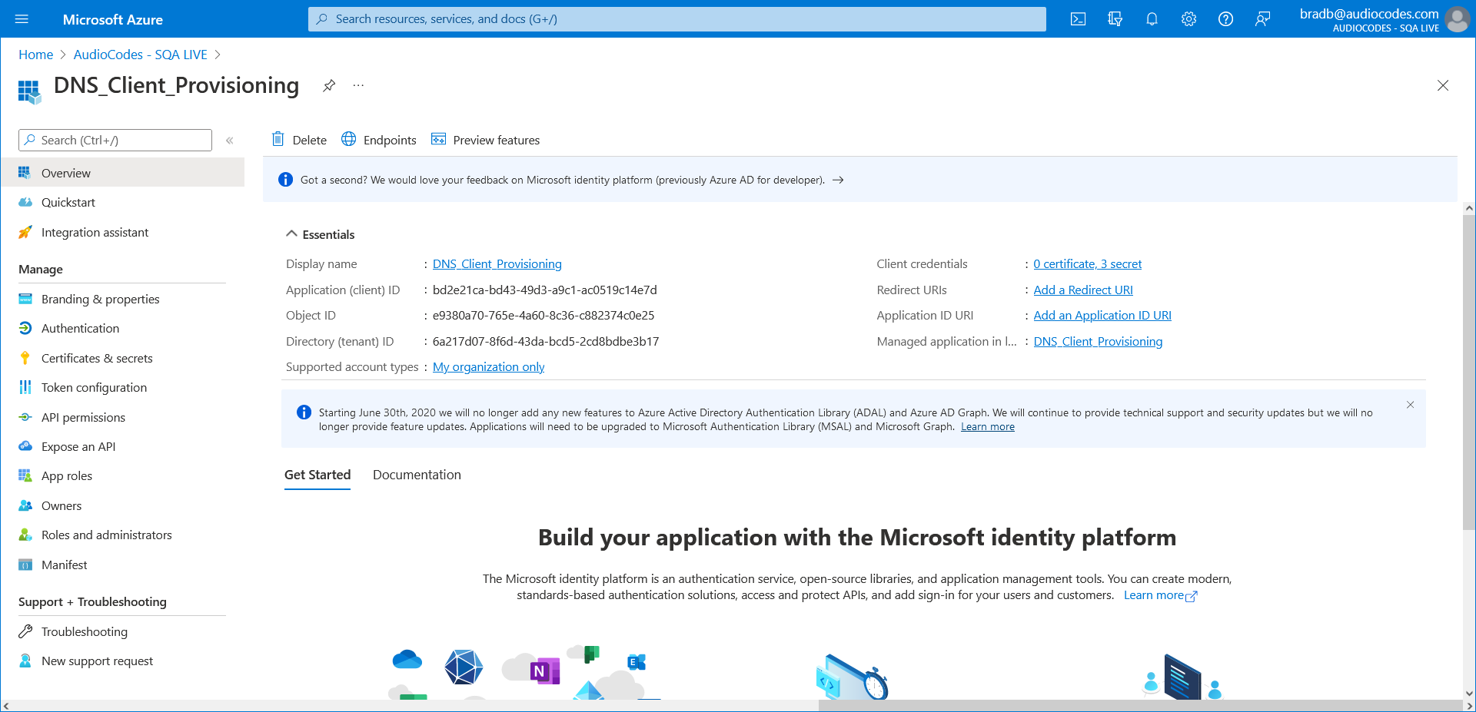Switch to the Documentation tab

(x=417, y=475)
